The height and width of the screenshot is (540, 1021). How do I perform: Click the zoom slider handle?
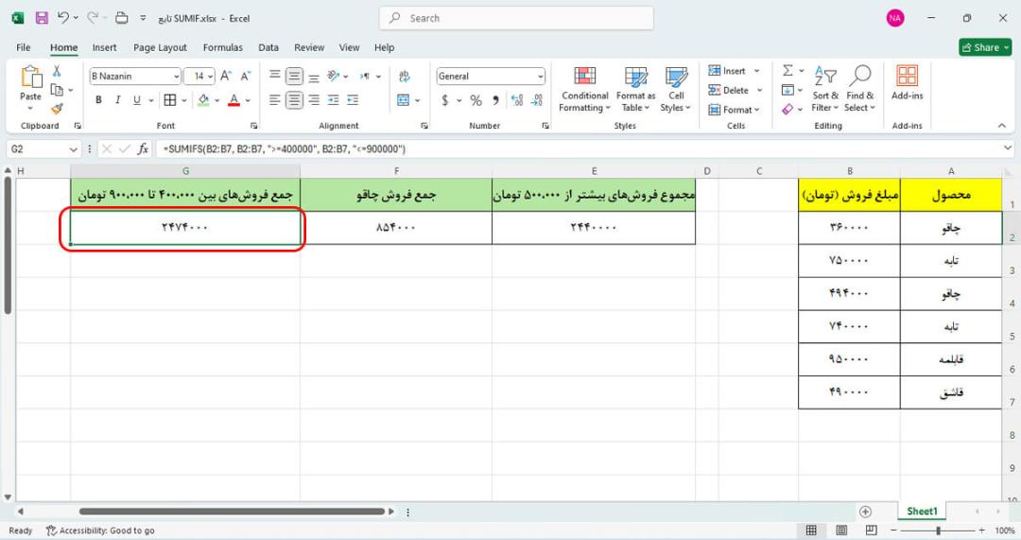938,531
